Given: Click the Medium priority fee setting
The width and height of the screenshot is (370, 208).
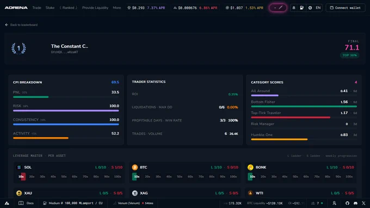Looking at the screenshot, I should coord(73,203).
